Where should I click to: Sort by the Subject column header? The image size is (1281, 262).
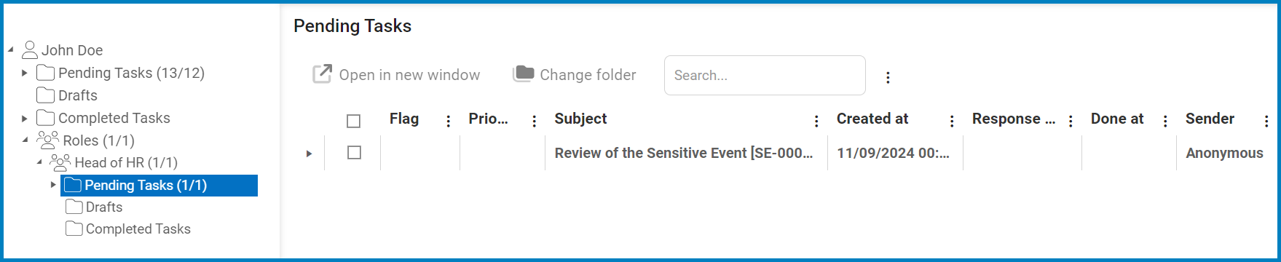pos(580,119)
